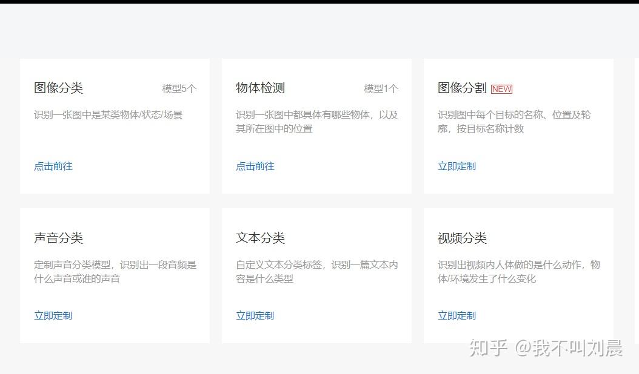639x374 pixels.
Task: Select the 图像分割 card title
Action: (462, 88)
